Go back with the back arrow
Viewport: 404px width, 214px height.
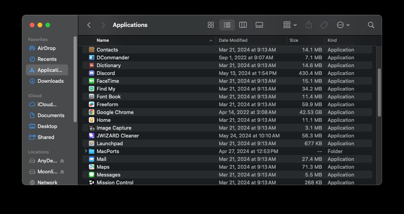pyautogui.click(x=89, y=25)
